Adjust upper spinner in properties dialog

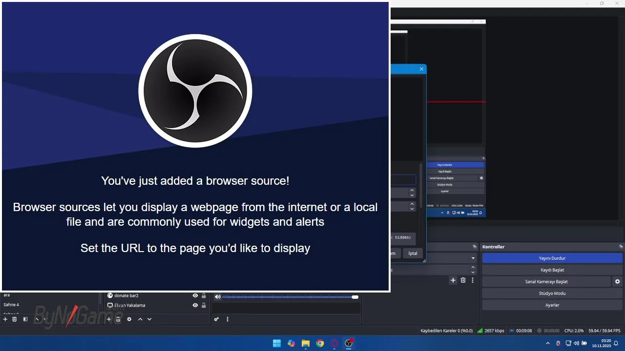412,193
